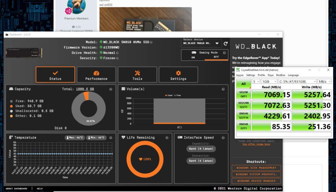Click the (C:) volume bar
This screenshot has height=192, width=336.
click(x=179, y=111)
